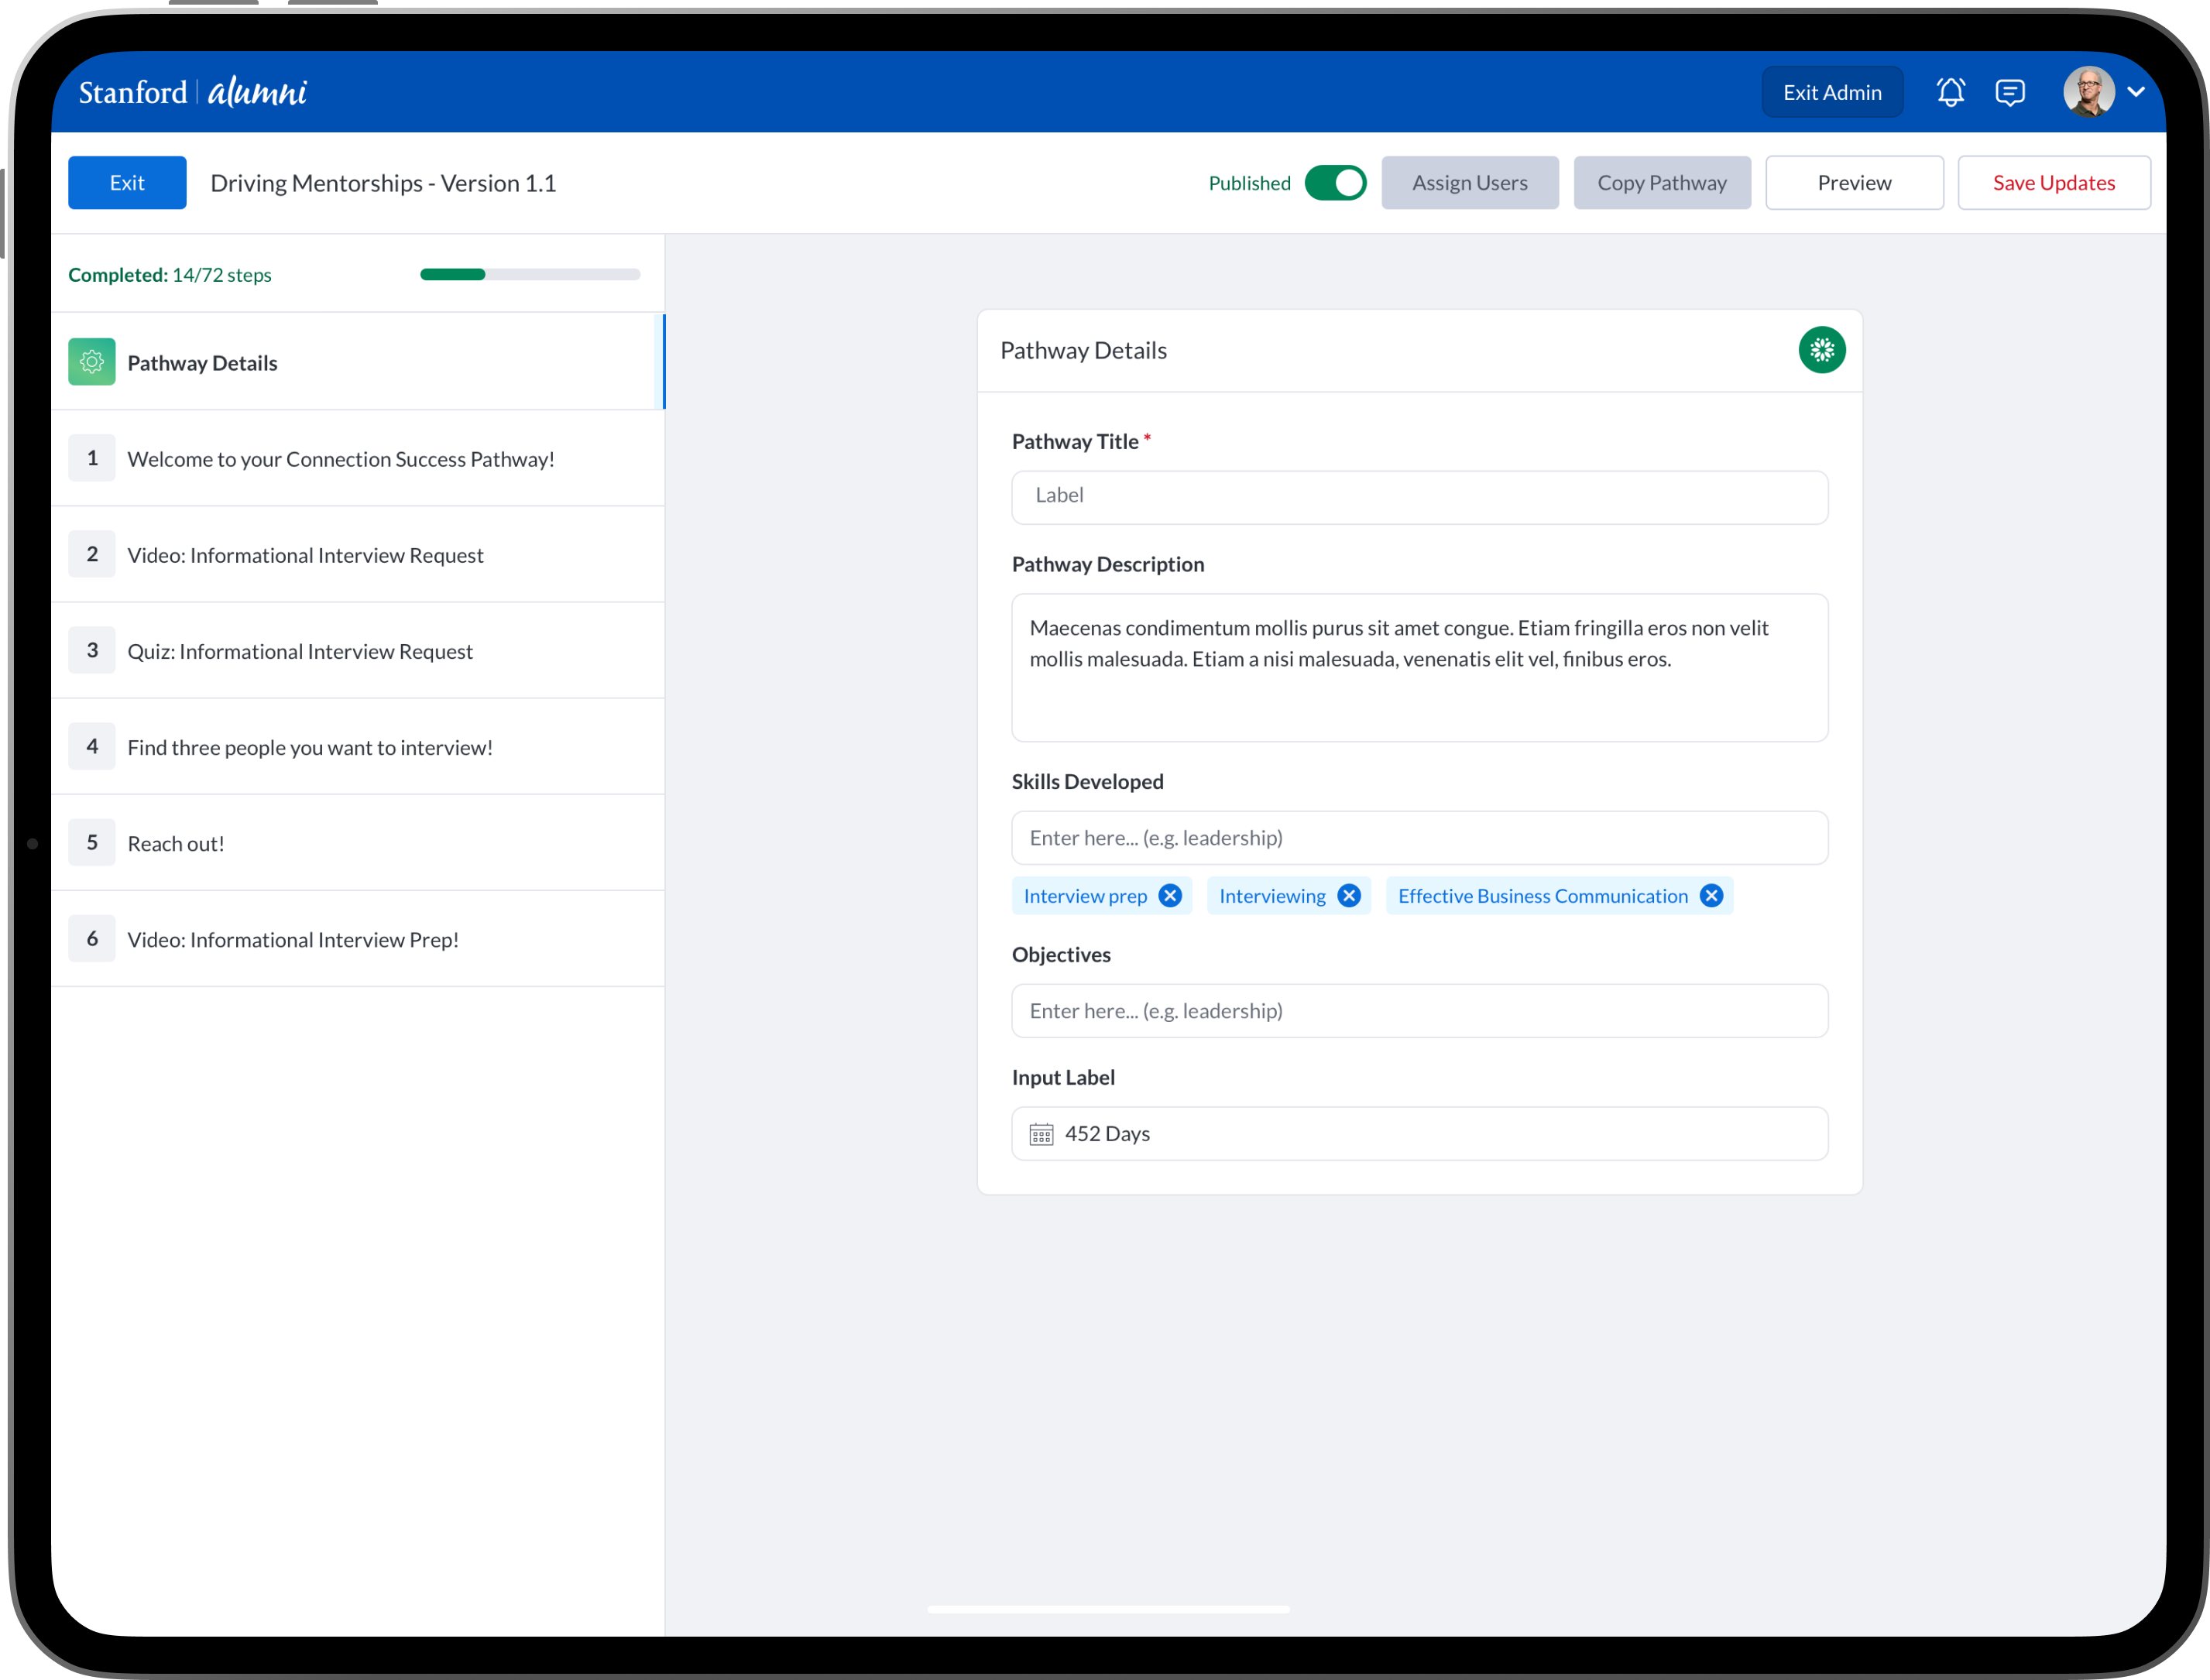Select step 2 Video: Informational Interview Request
Screen dimensions: 2210x1680
[305, 555]
